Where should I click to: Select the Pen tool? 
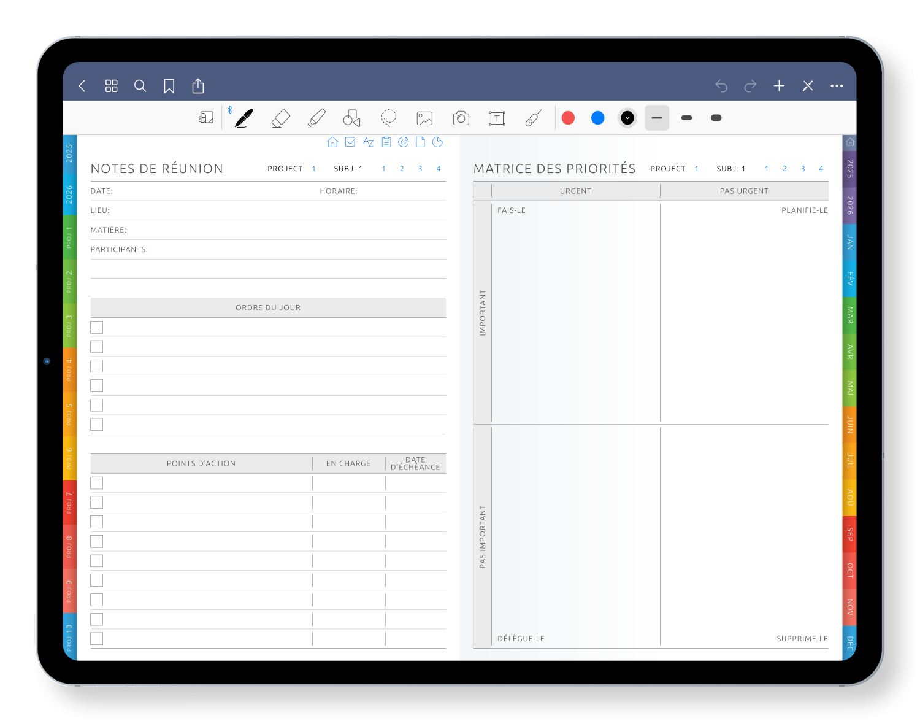(243, 118)
